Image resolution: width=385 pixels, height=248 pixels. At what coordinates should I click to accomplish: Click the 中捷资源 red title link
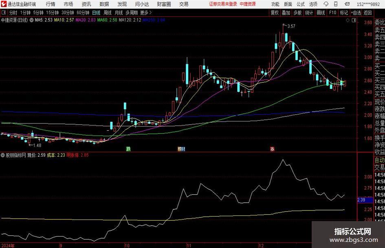pyautogui.click(x=248, y=4)
